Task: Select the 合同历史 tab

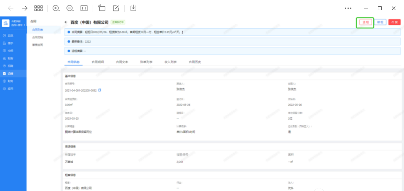Action: [195, 62]
